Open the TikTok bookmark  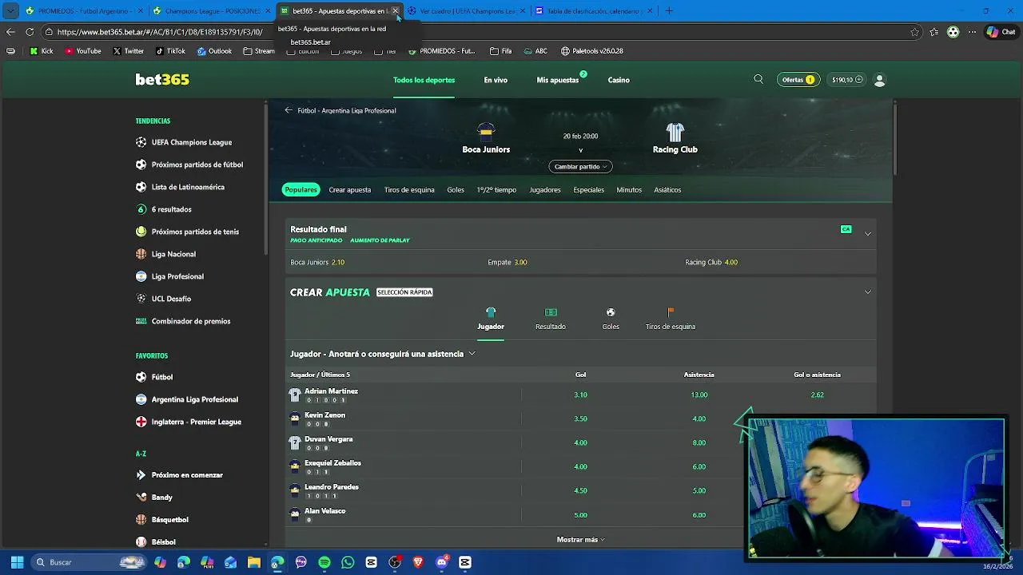click(170, 51)
